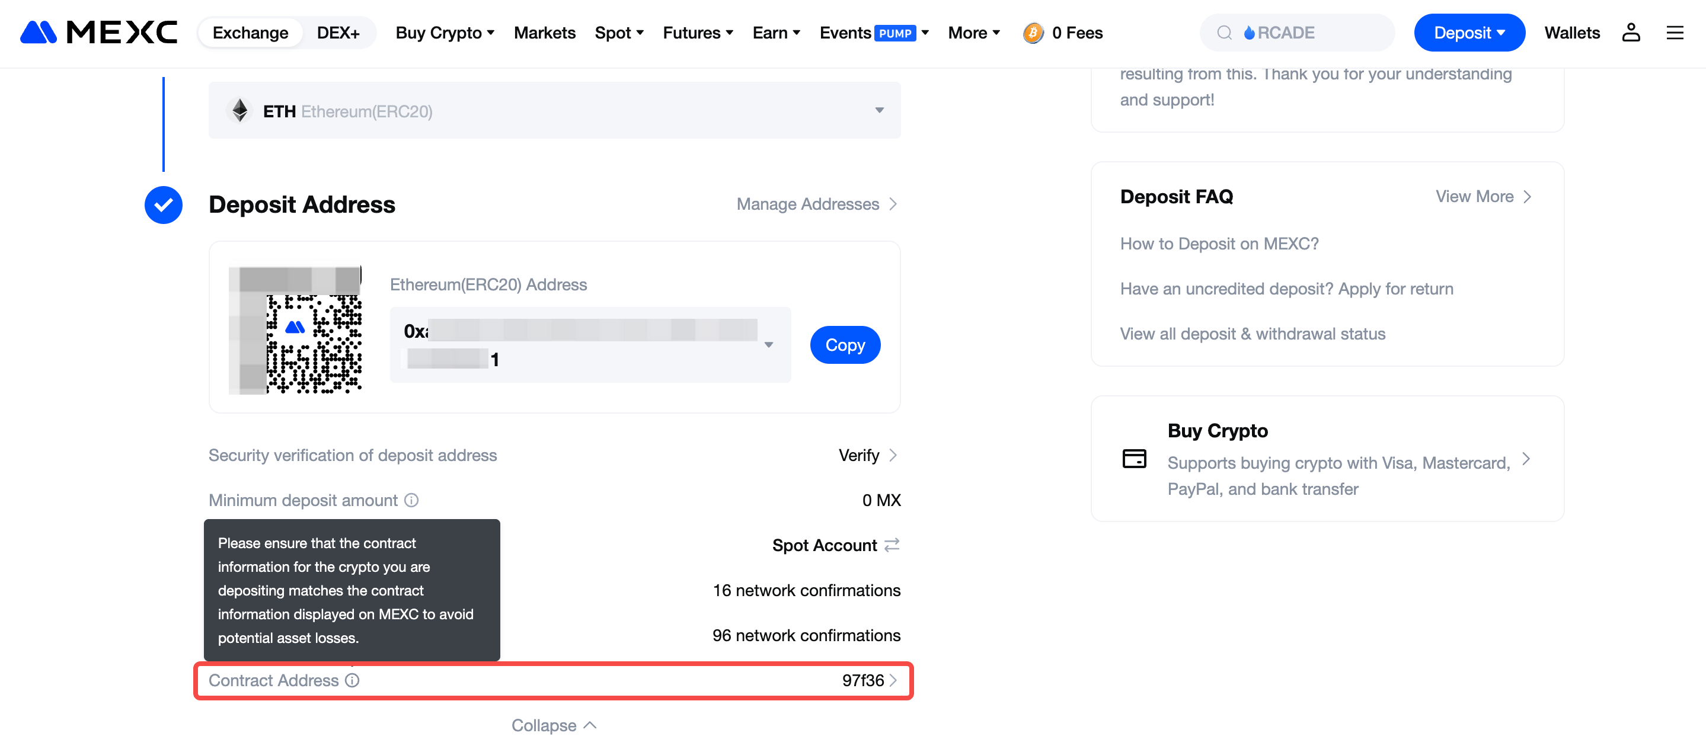Click the Deposit Address checkmark step icon
This screenshot has height=749, width=1706.
(164, 204)
